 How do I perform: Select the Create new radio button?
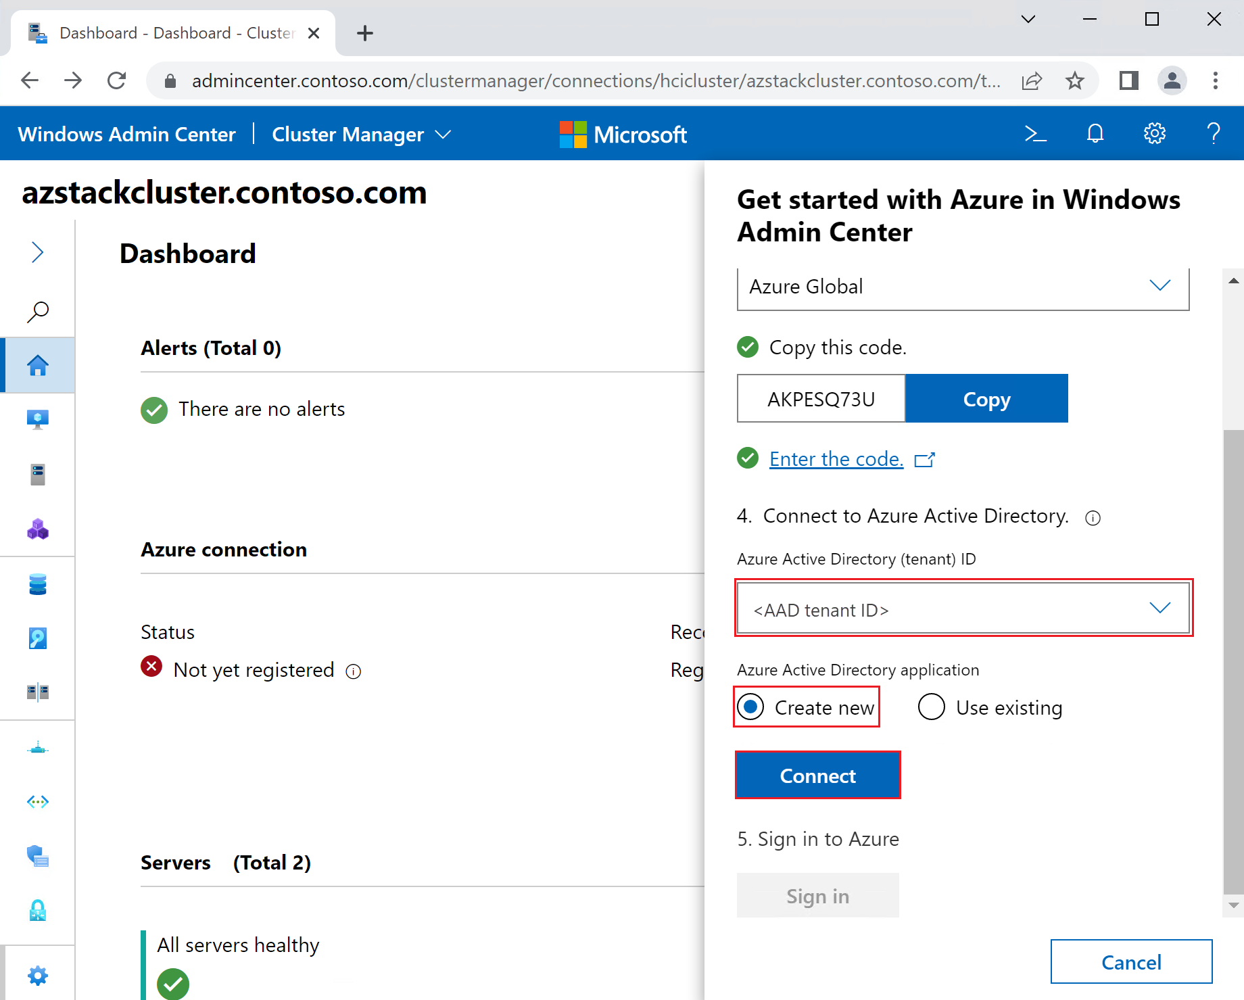coord(750,707)
